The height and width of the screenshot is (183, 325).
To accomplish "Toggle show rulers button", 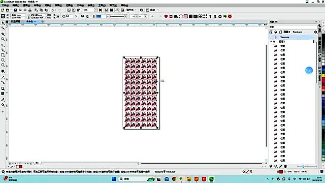I will pyautogui.click(x=107, y=10).
